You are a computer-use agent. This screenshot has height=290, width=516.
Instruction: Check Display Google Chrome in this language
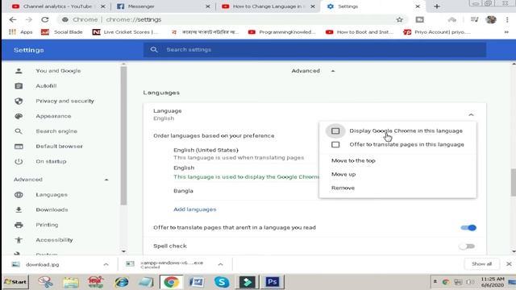[x=335, y=130]
